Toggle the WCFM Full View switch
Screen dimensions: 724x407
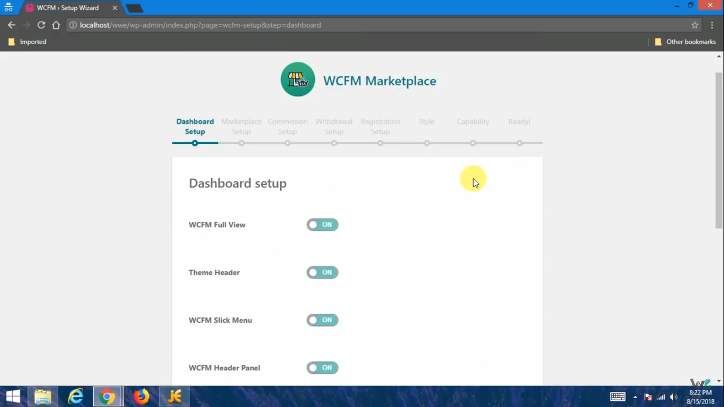[x=322, y=225]
